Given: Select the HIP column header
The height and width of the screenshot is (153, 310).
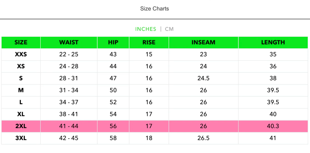Looking at the screenshot, I should coord(113,42).
